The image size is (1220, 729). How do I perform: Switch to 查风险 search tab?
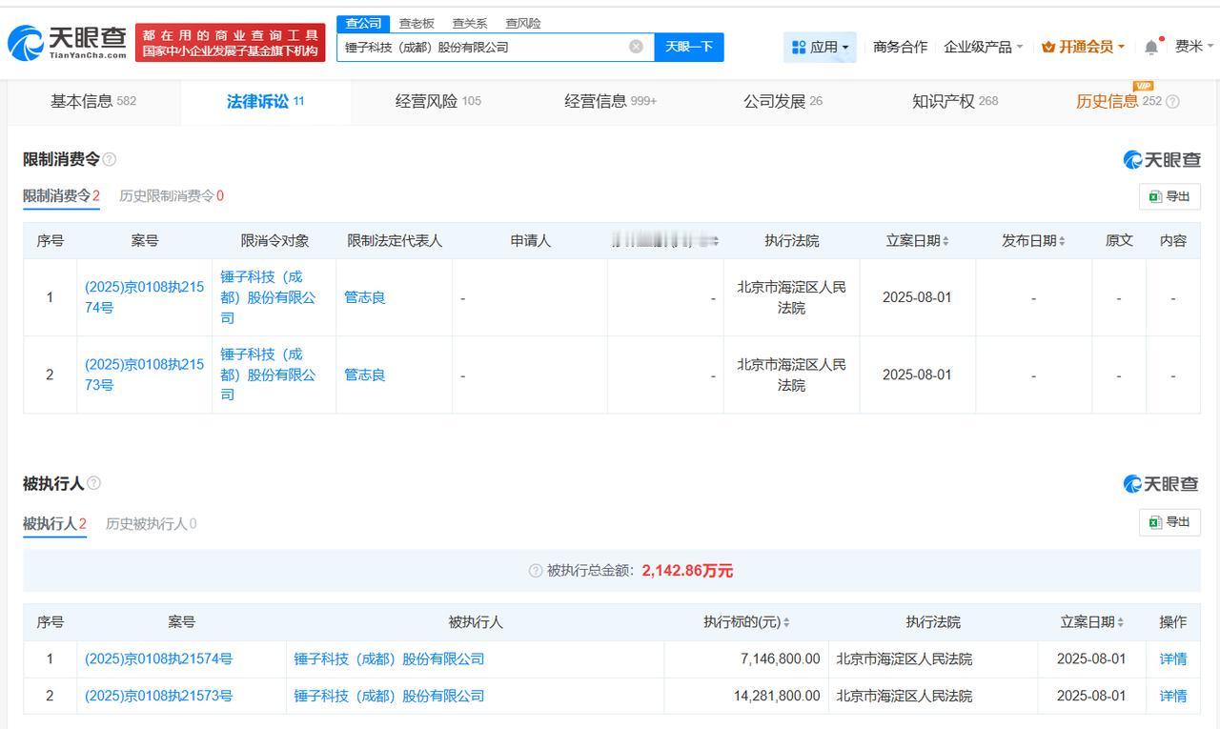523,23
